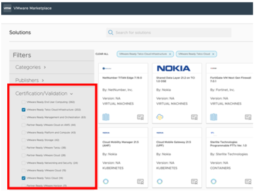This screenshot has width=254, height=193.
Task: Click the CLEAR ALL filters link
Action: pyautogui.click(x=102, y=54)
